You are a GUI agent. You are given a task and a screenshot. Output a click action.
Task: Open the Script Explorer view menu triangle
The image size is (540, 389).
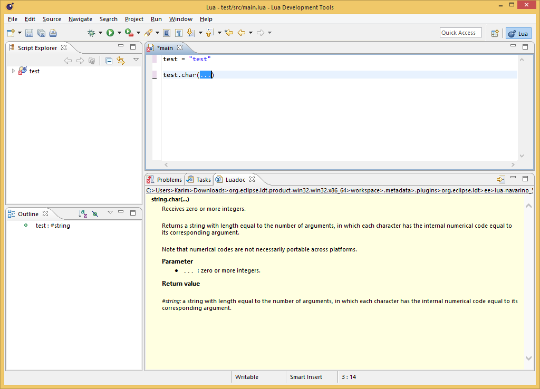point(136,60)
